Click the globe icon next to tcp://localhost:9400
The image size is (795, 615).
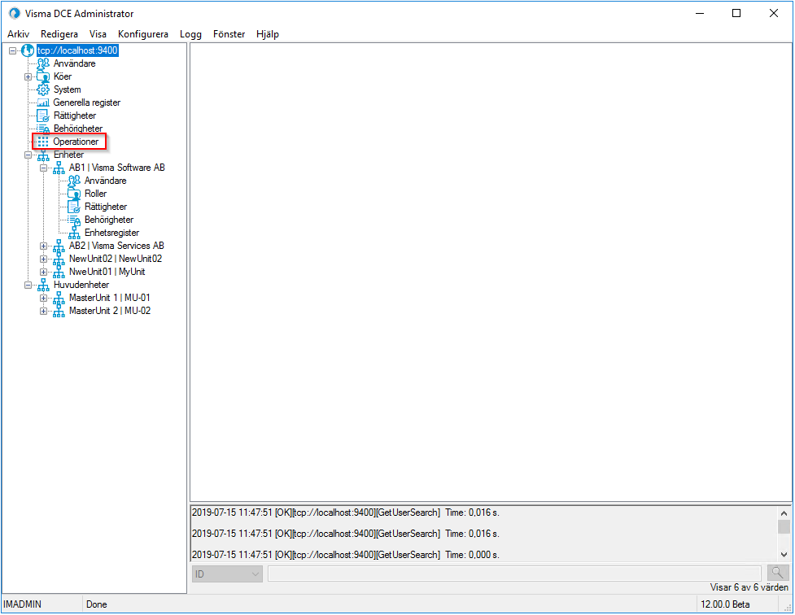pyautogui.click(x=28, y=50)
